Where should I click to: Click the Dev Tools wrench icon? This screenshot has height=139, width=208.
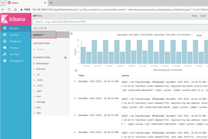coord(5,54)
